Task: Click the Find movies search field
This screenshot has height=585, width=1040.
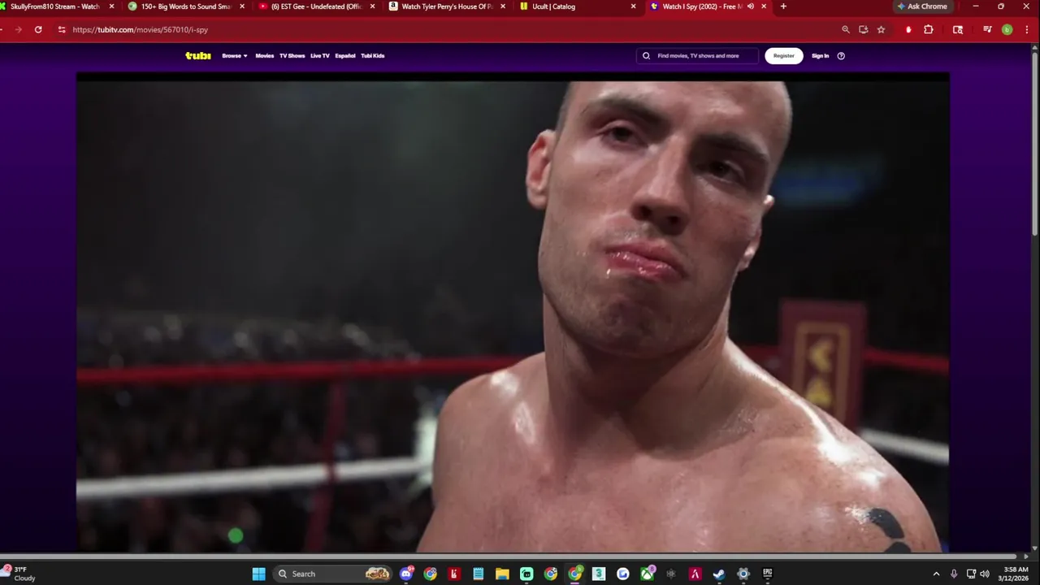Action: pos(697,56)
